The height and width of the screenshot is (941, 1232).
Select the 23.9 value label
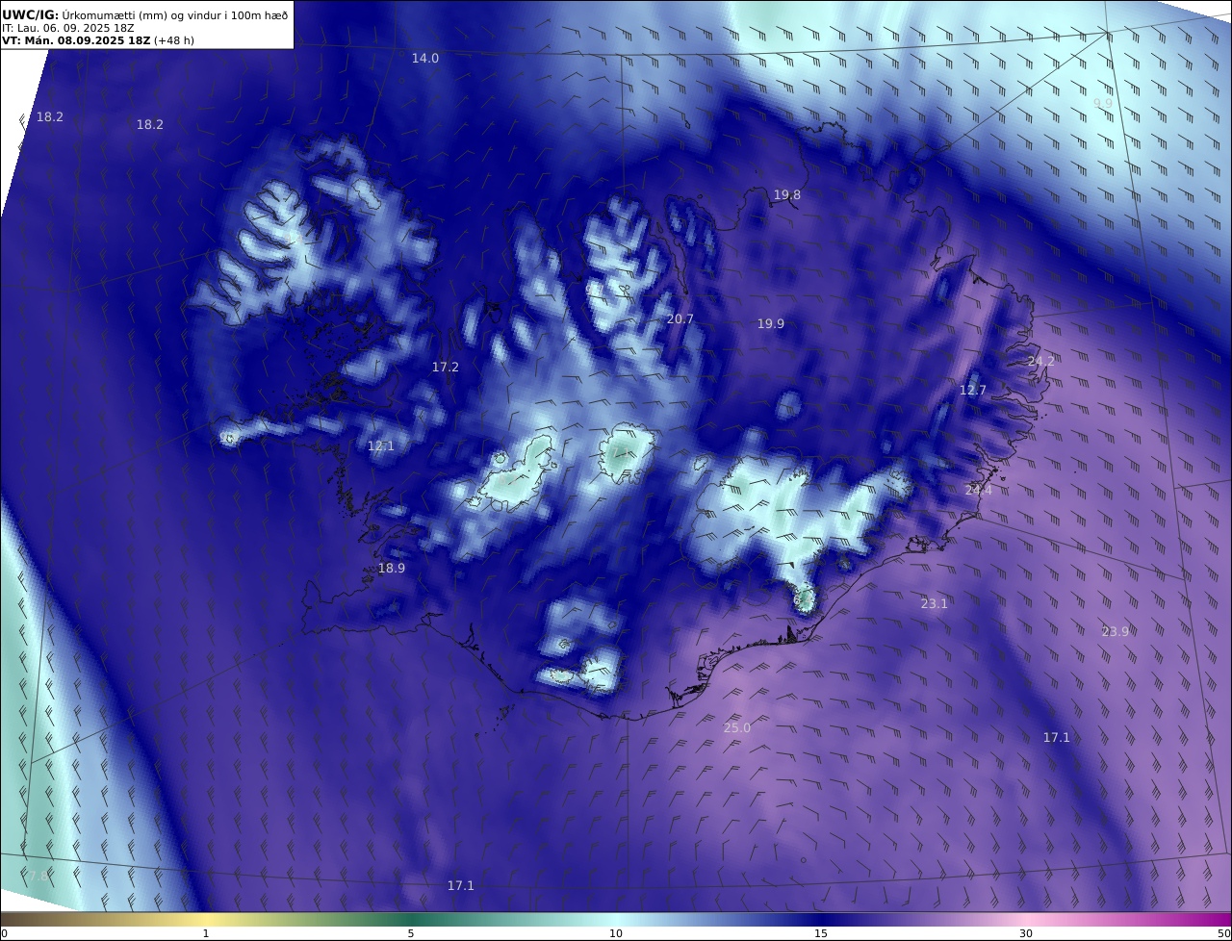pyautogui.click(x=1116, y=632)
